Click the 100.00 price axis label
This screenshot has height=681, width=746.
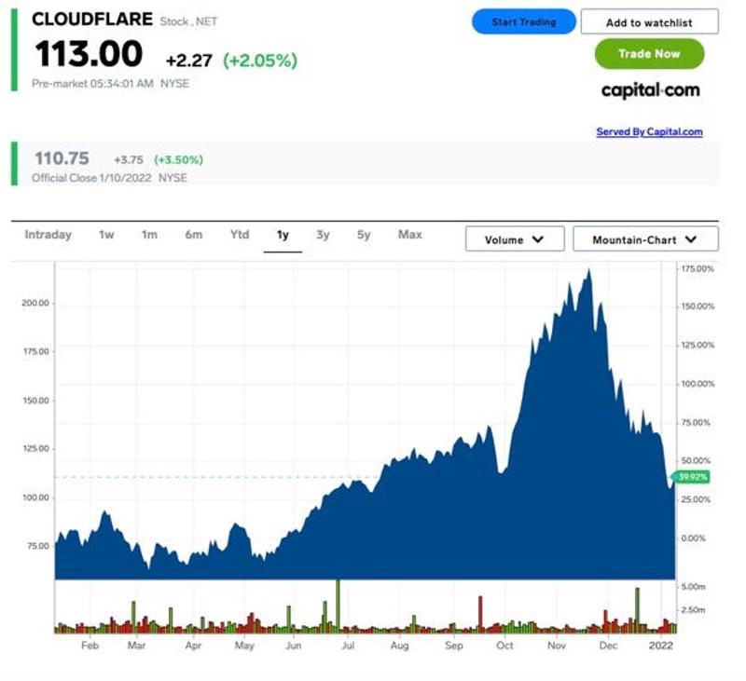pos(35,497)
